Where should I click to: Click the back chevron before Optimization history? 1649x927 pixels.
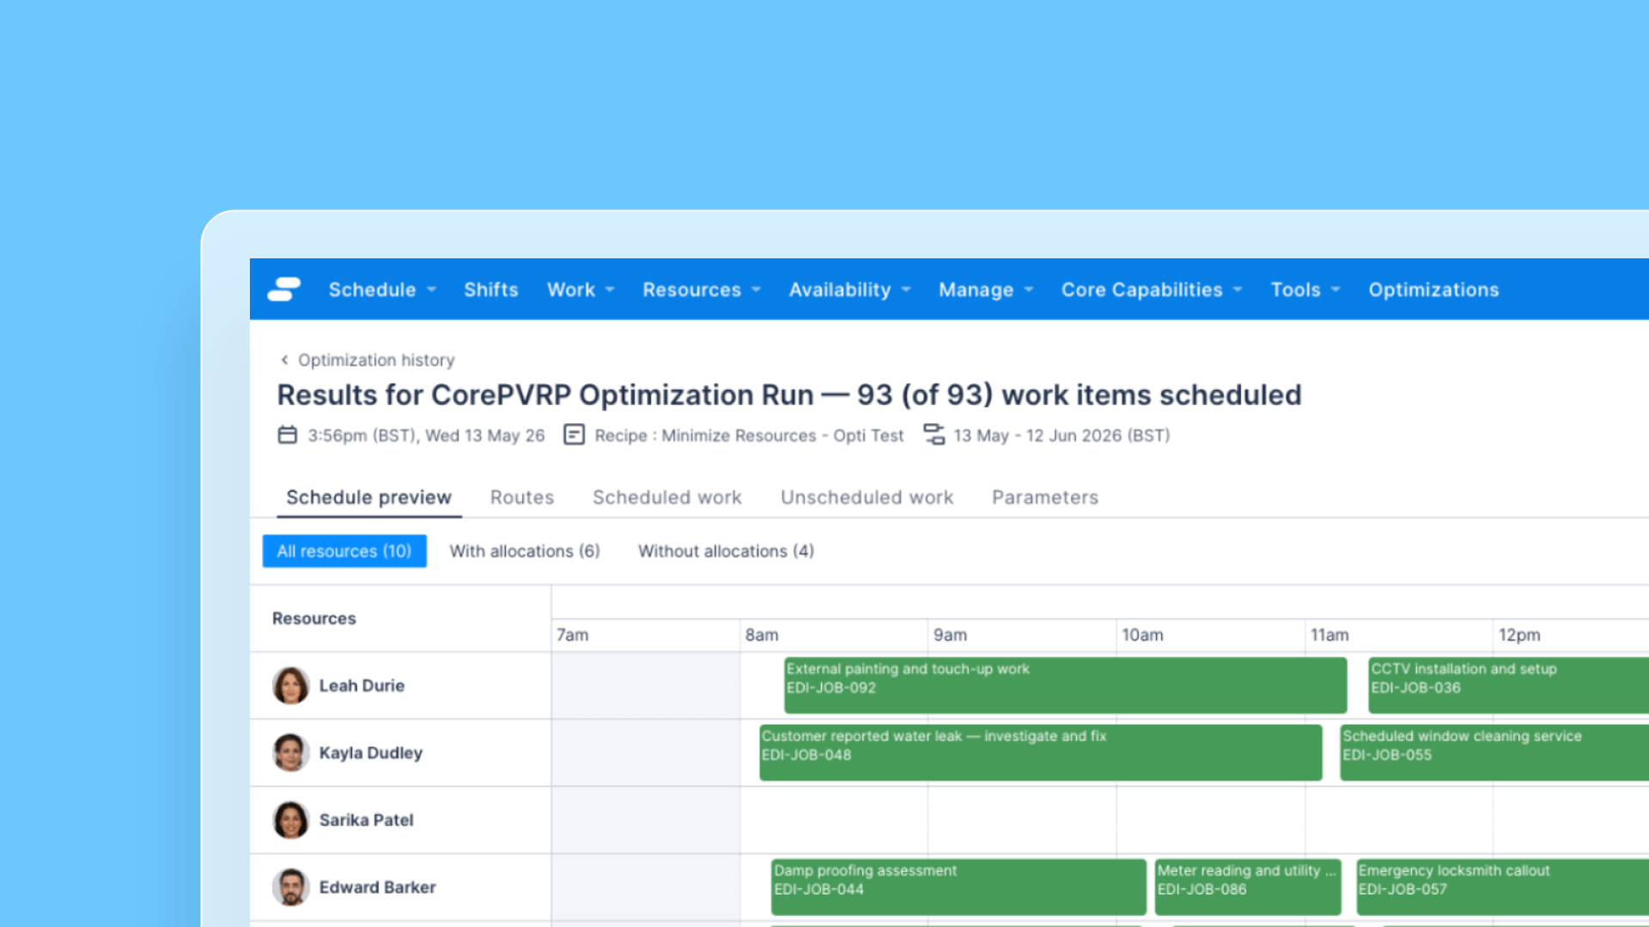click(284, 360)
